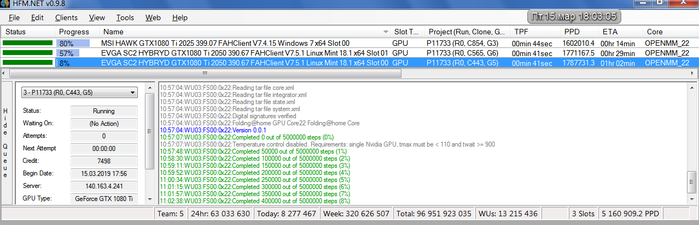Sort by the Core column header

point(670,32)
